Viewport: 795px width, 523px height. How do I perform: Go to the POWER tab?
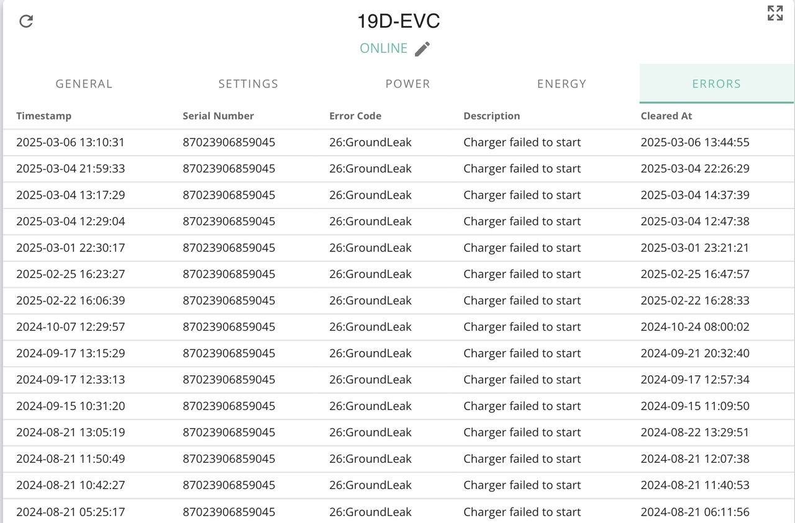[x=408, y=84]
